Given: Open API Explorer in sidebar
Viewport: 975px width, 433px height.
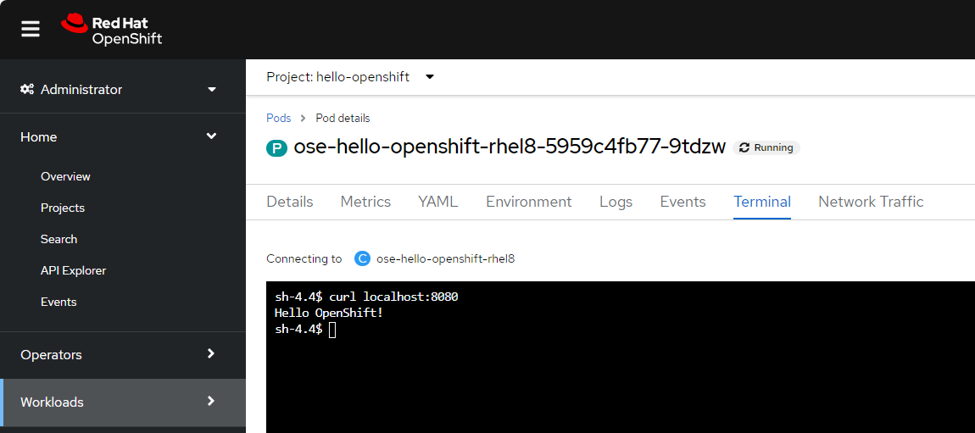Looking at the screenshot, I should coord(74,270).
